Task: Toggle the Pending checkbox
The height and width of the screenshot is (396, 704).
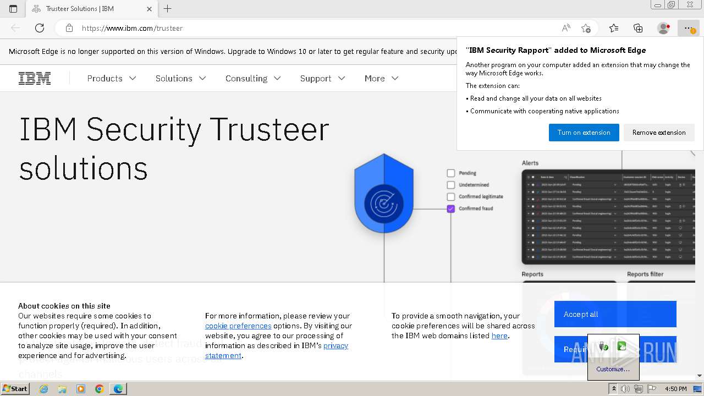Action: click(451, 173)
